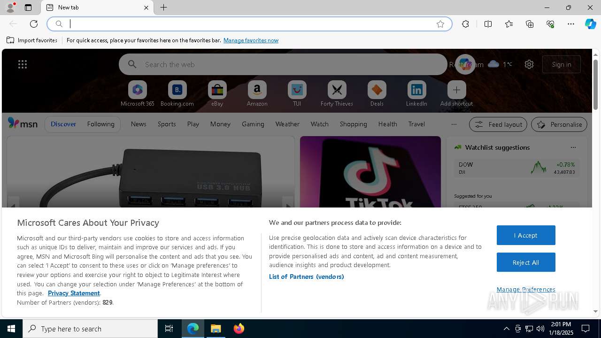Open Watchlist suggestions more options
The height and width of the screenshot is (338, 601).
tap(573, 147)
